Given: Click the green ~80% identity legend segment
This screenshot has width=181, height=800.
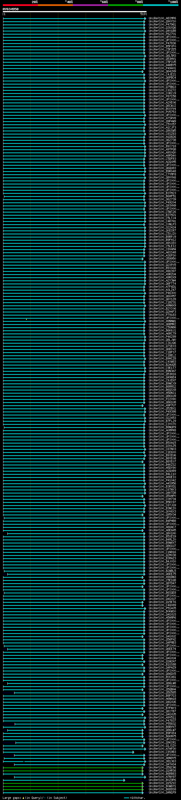Looking at the screenshot, I should click(x=126, y=5).
